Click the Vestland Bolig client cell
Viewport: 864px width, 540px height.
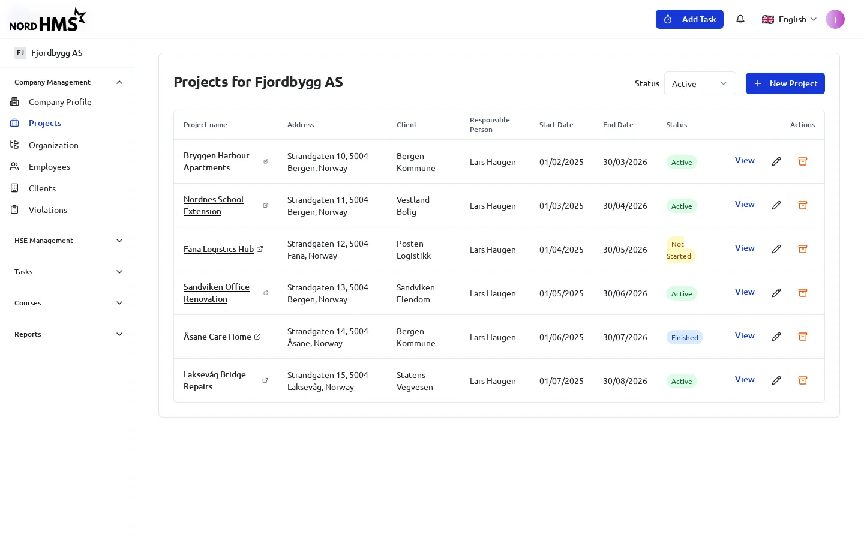[413, 206]
